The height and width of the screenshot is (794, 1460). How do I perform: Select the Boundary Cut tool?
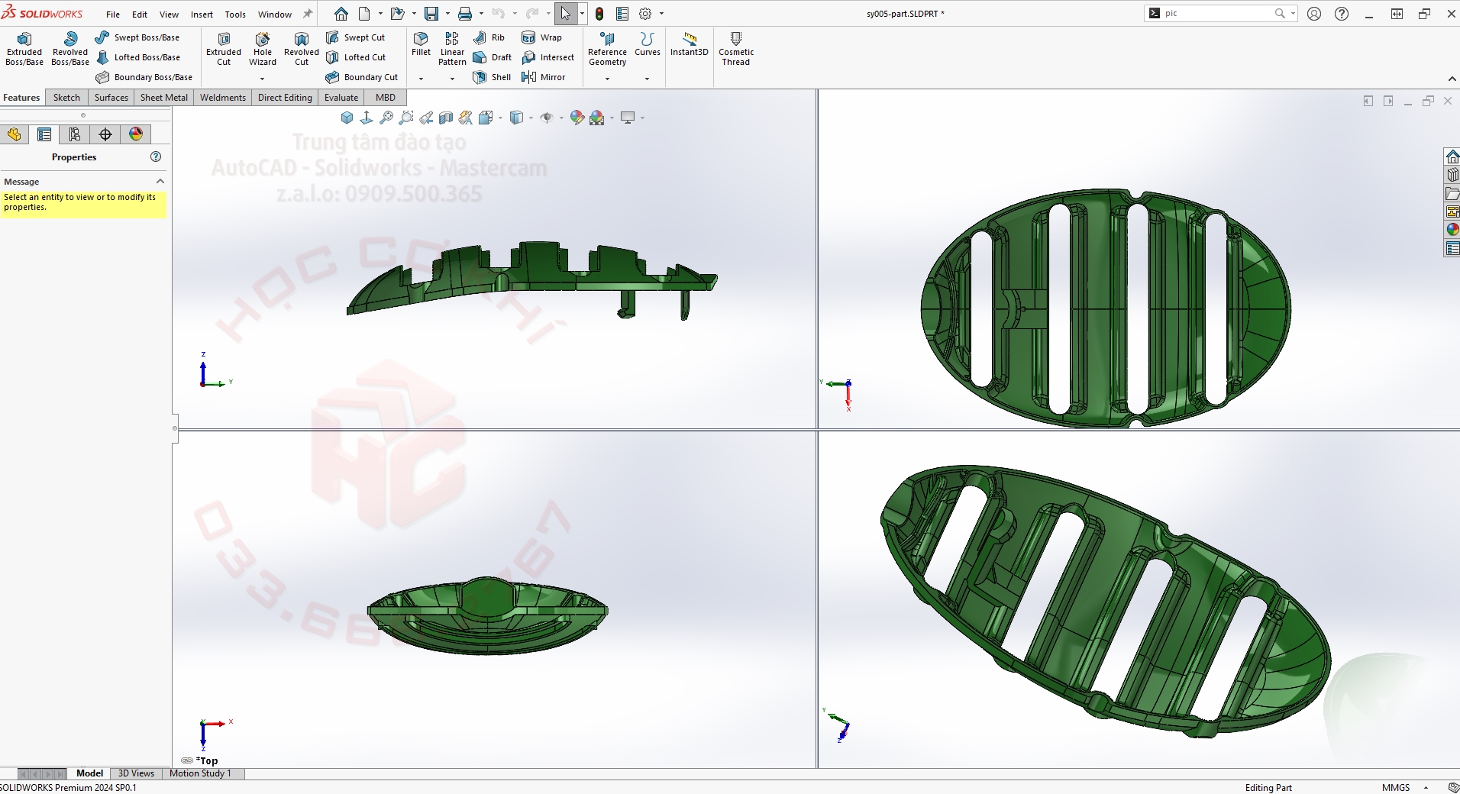click(x=362, y=77)
